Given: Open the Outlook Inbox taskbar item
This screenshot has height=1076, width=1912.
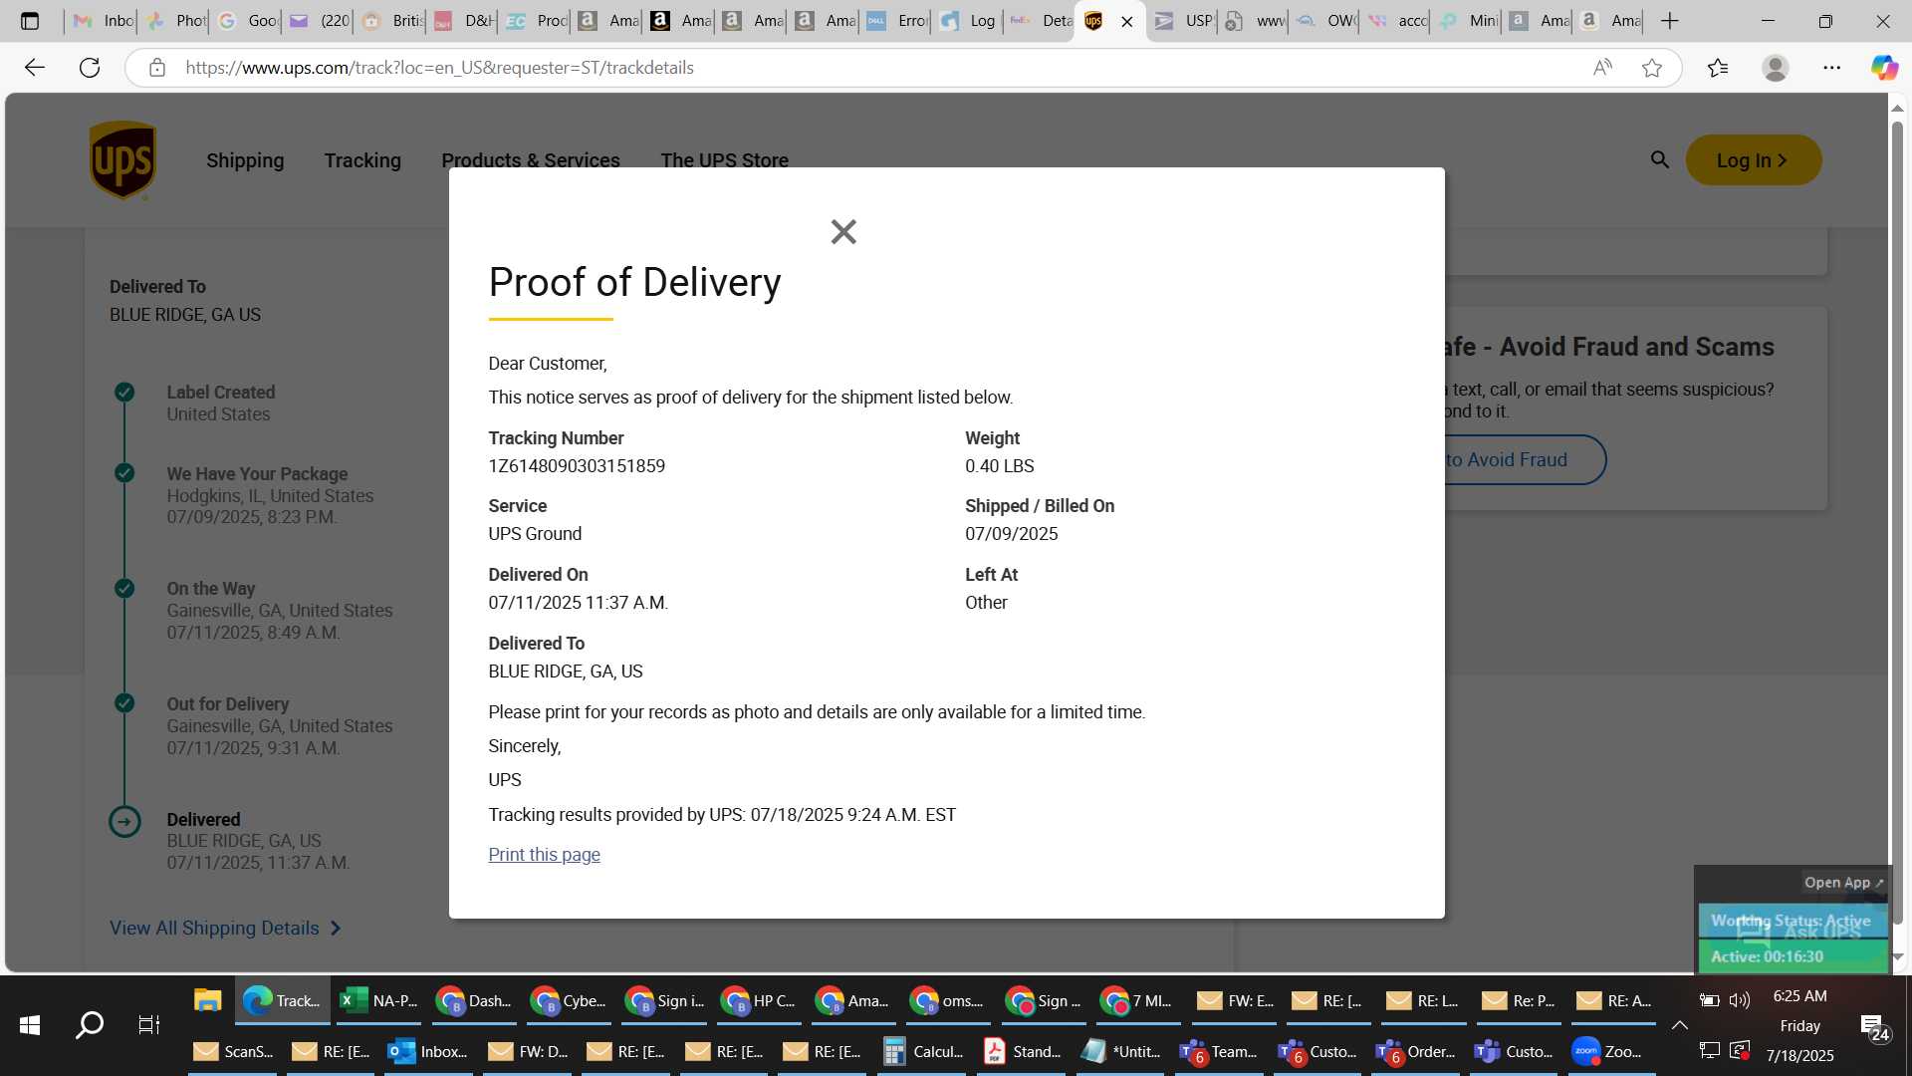Looking at the screenshot, I should tap(428, 1051).
